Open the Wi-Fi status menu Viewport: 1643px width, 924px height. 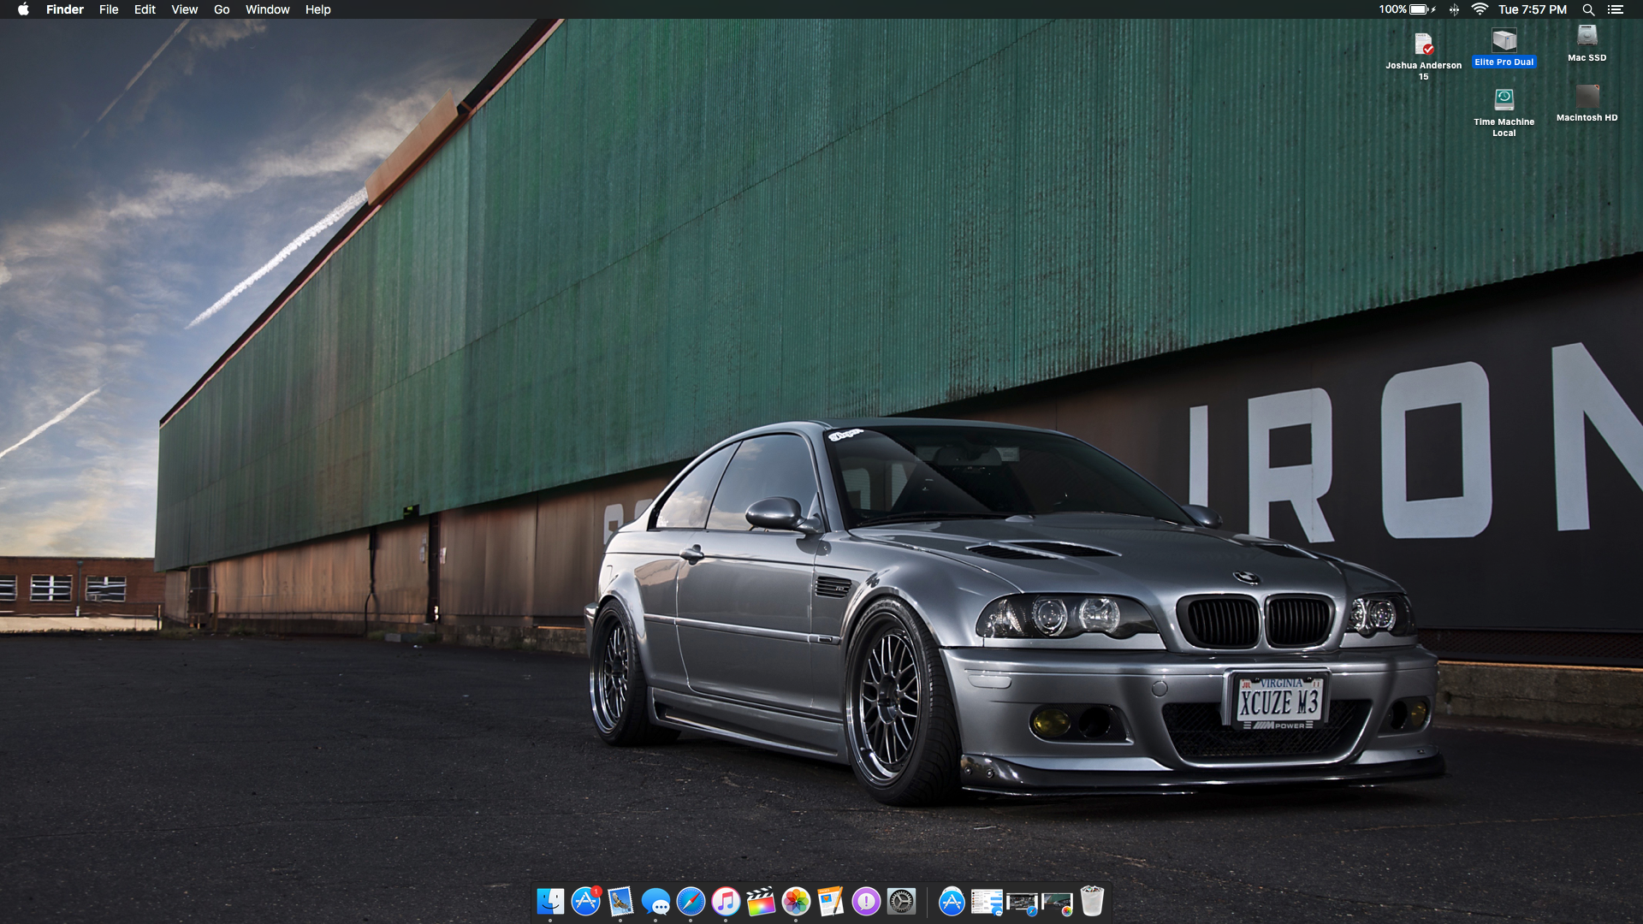1480,9
